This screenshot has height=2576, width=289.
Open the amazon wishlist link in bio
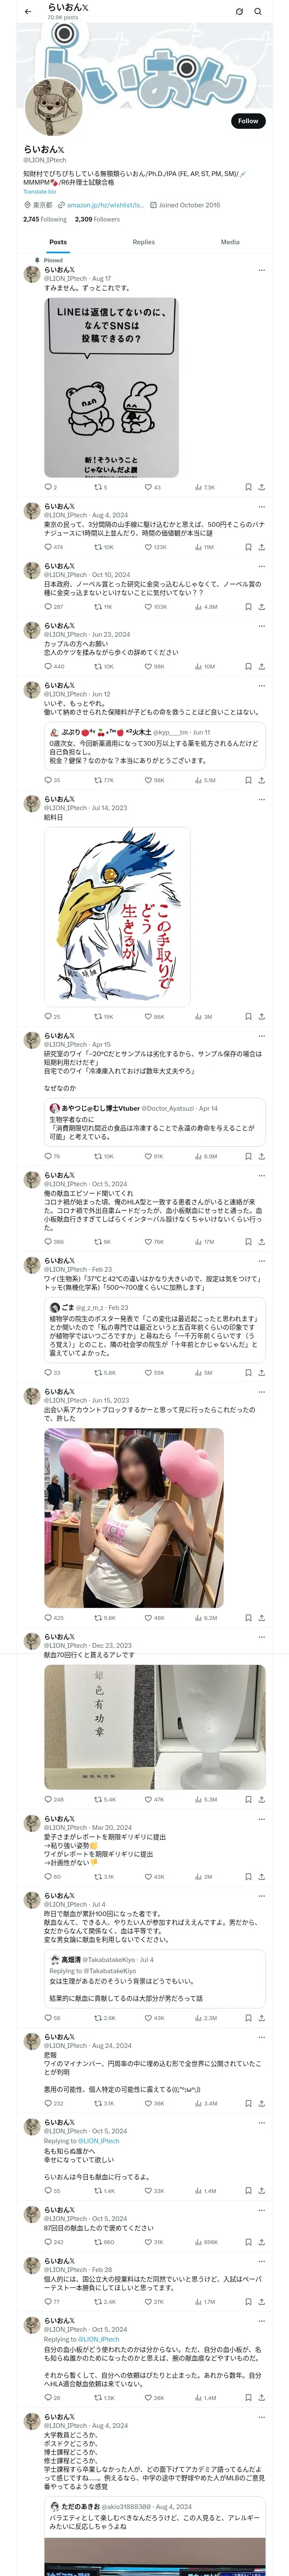[104, 205]
